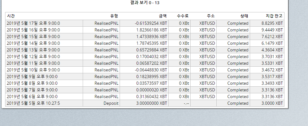Select the 6.1479 XBT wallet balance

coord(267,43)
